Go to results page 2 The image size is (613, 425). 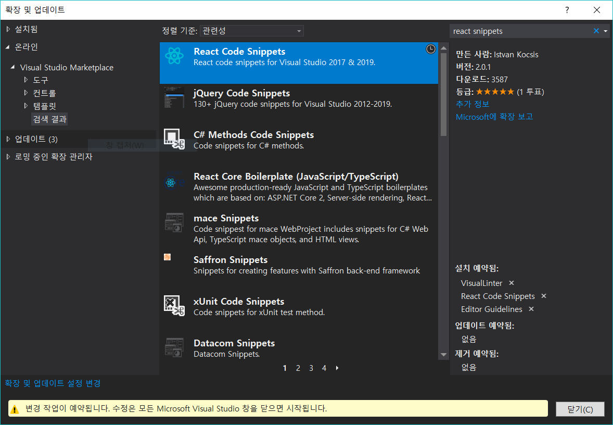pyautogui.click(x=298, y=368)
